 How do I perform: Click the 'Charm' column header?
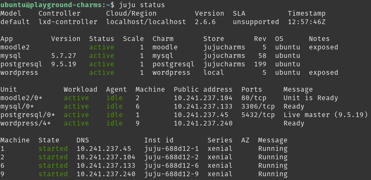tap(163, 39)
